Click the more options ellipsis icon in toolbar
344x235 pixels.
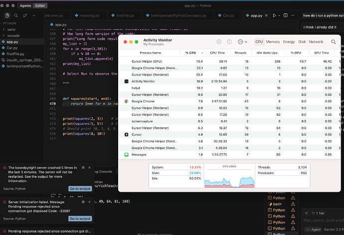point(241,42)
